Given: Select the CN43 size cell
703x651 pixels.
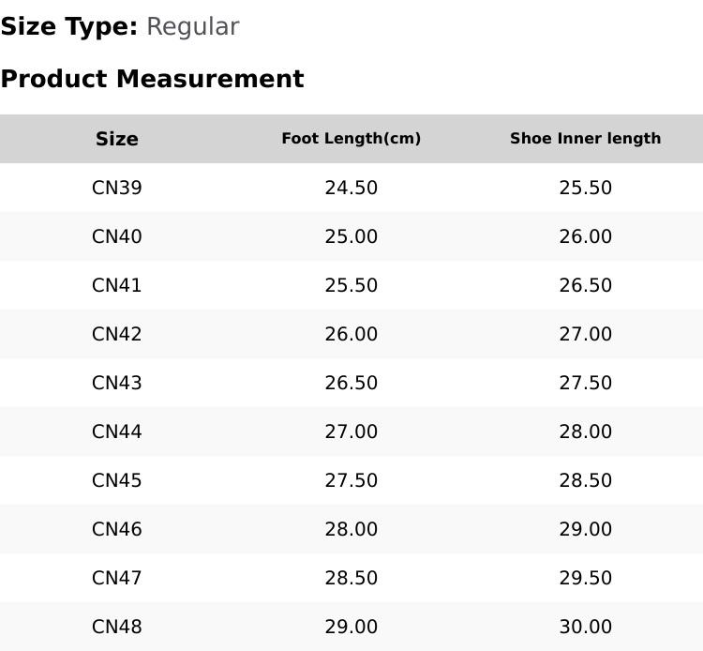Looking at the screenshot, I should 116,383.
